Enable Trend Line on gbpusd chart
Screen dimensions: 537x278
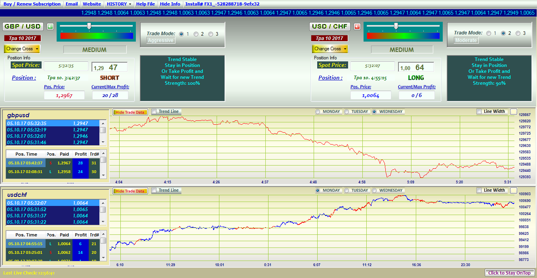pos(154,112)
